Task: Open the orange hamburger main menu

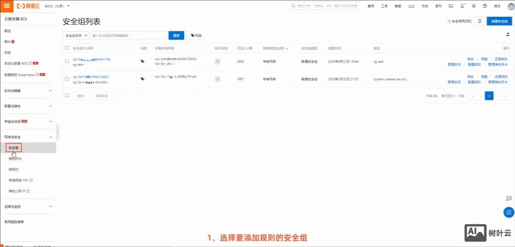Action: pyautogui.click(x=6, y=5)
